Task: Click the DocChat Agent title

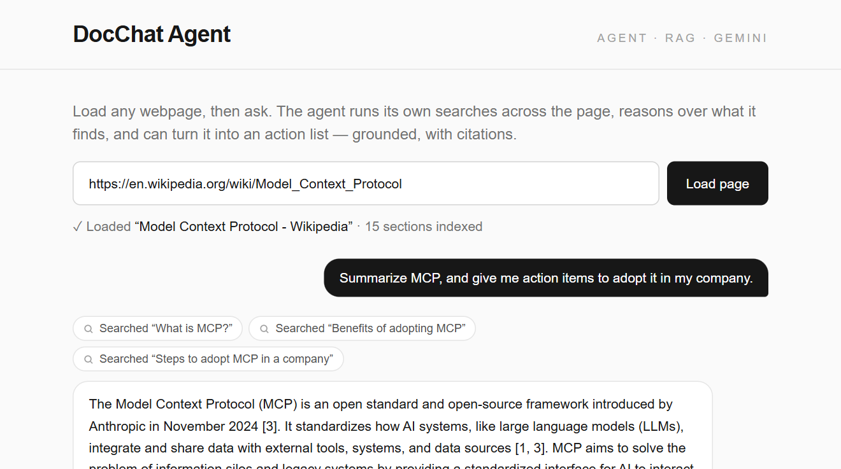Action: (152, 34)
